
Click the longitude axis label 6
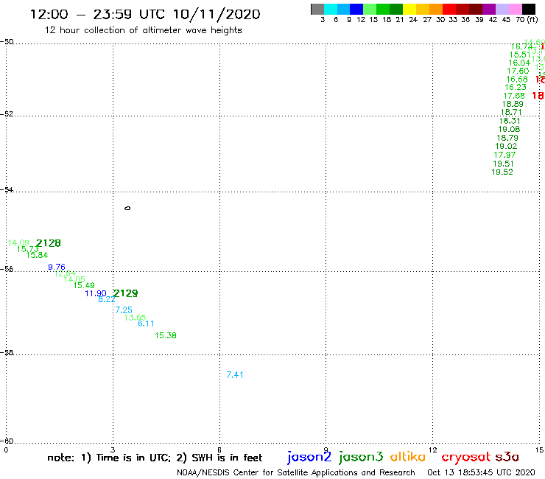click(219, 450)
